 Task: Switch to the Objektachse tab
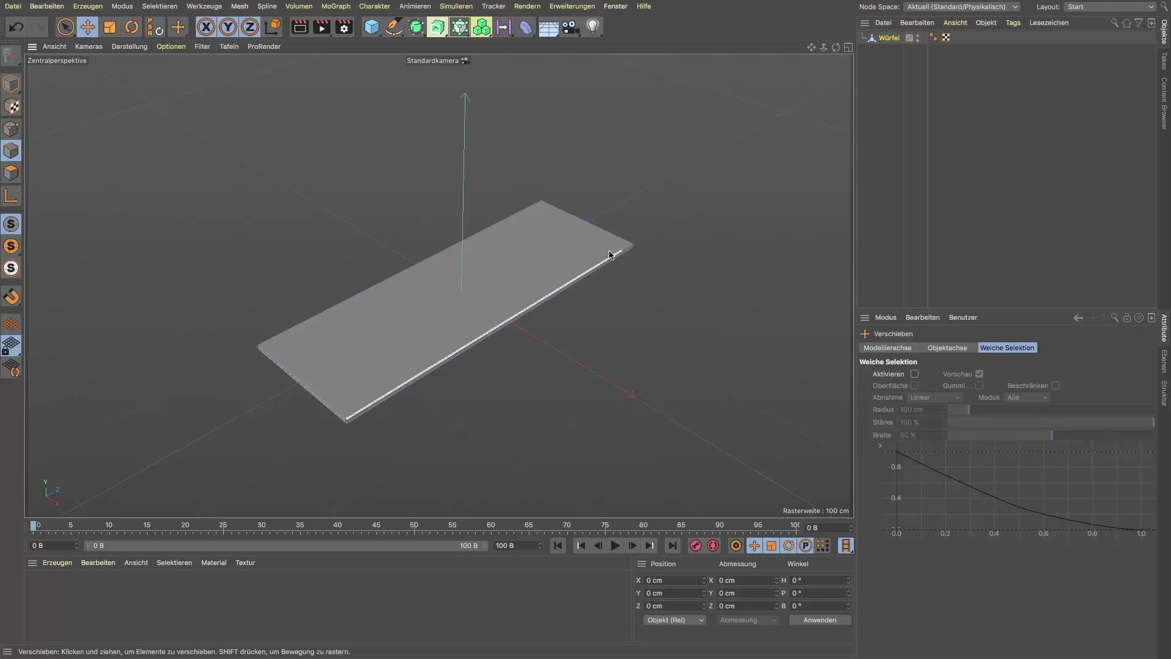[x=947, y=348]
